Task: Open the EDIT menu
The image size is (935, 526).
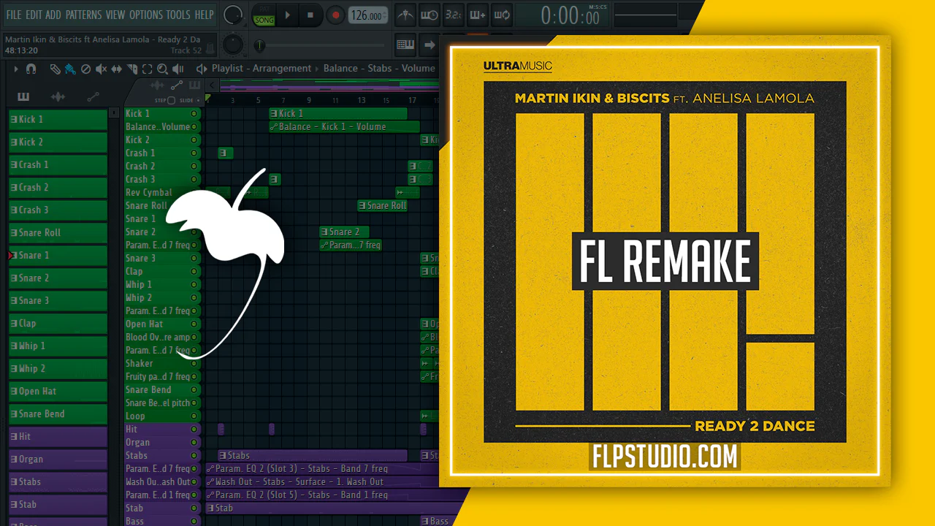Action: coord(34,15)
